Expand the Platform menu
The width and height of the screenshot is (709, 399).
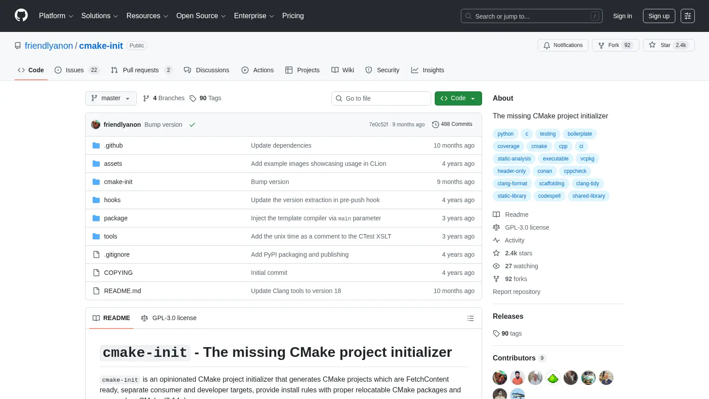coord(56,16)
